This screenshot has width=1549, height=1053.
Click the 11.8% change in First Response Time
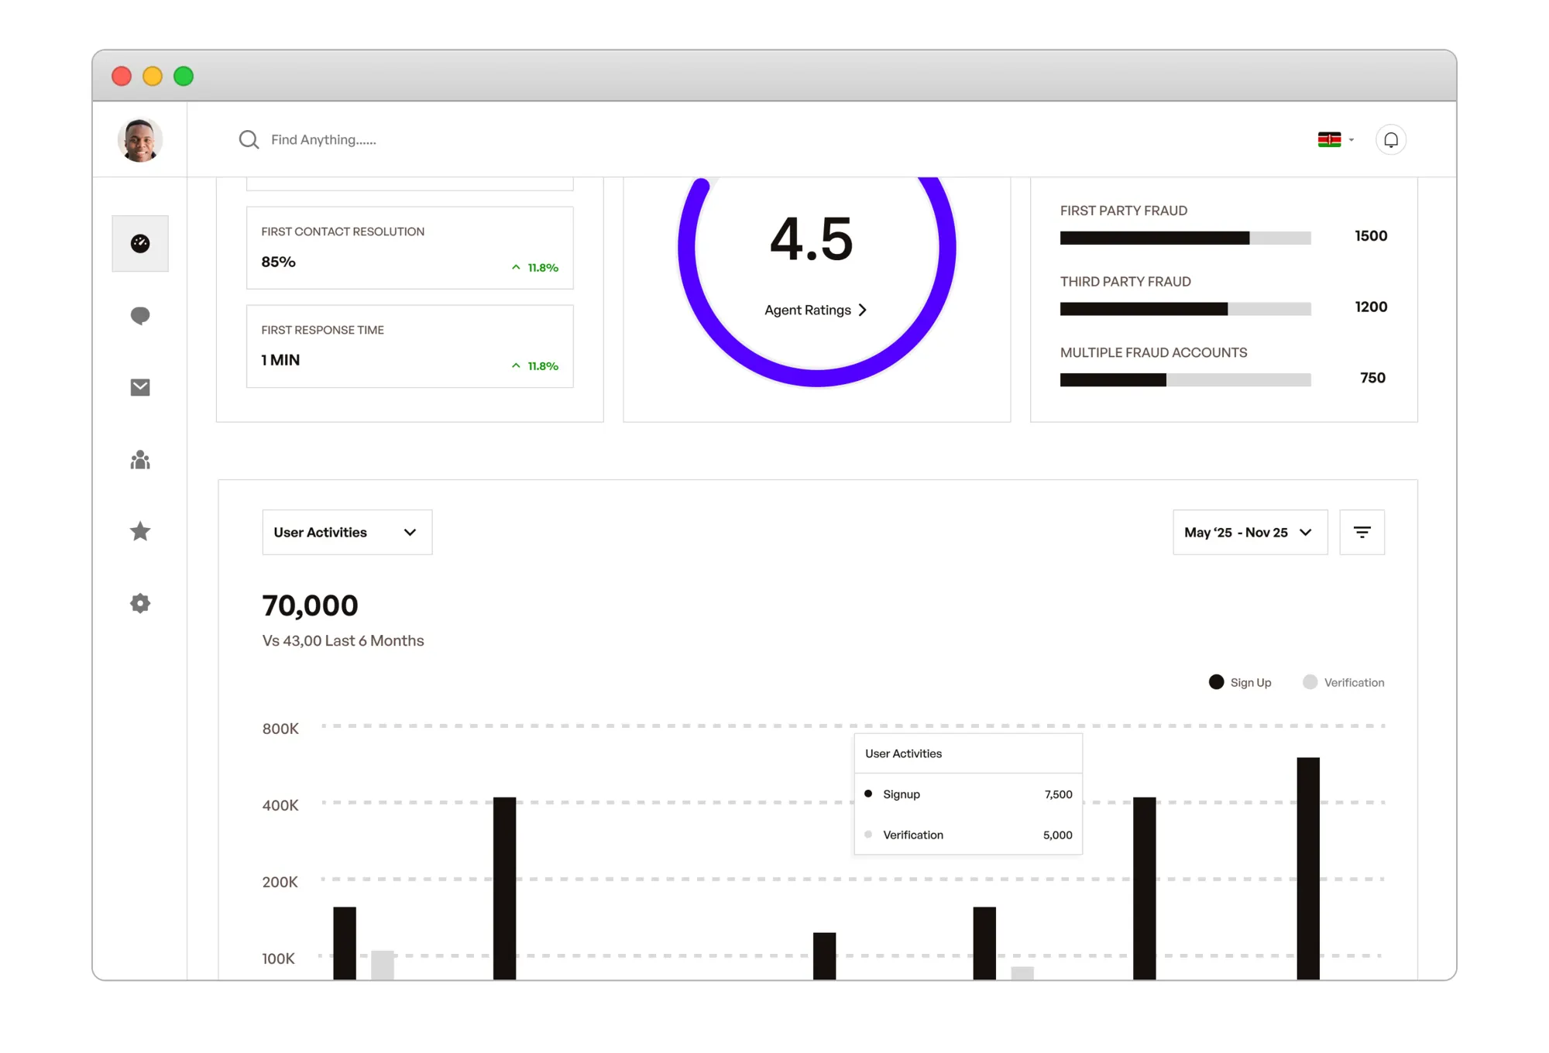click(x=535, y=365)
